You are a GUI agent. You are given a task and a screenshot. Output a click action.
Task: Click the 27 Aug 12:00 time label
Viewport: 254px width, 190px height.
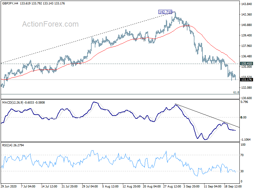tap(172, 186)
